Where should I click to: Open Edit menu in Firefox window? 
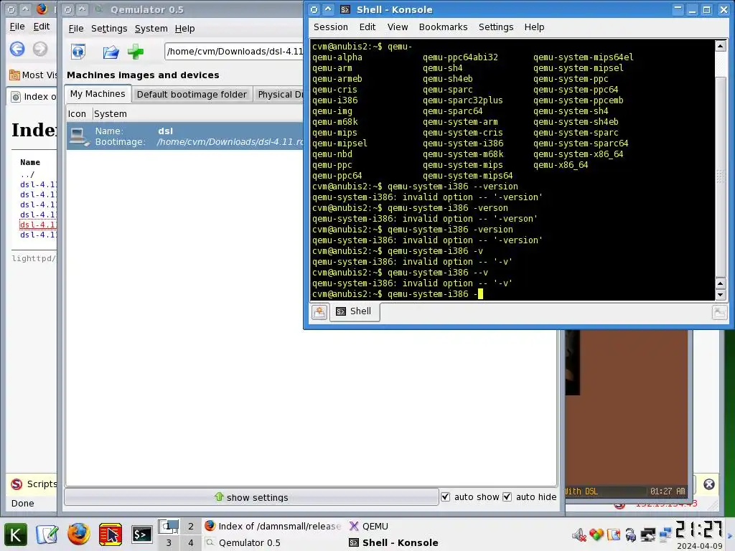pyautogui.click(x=41, y=27)
